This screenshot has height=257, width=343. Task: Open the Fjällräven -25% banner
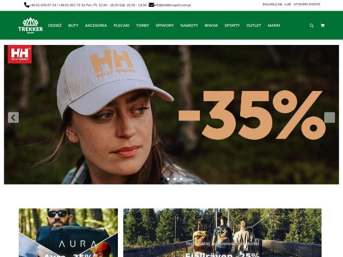tap(222, 233)
